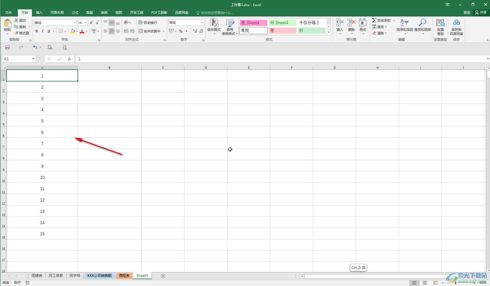The height and width of the screenshot is (286, 490).
Task: Expand the formula bar
Action: [x=488, y=59]
